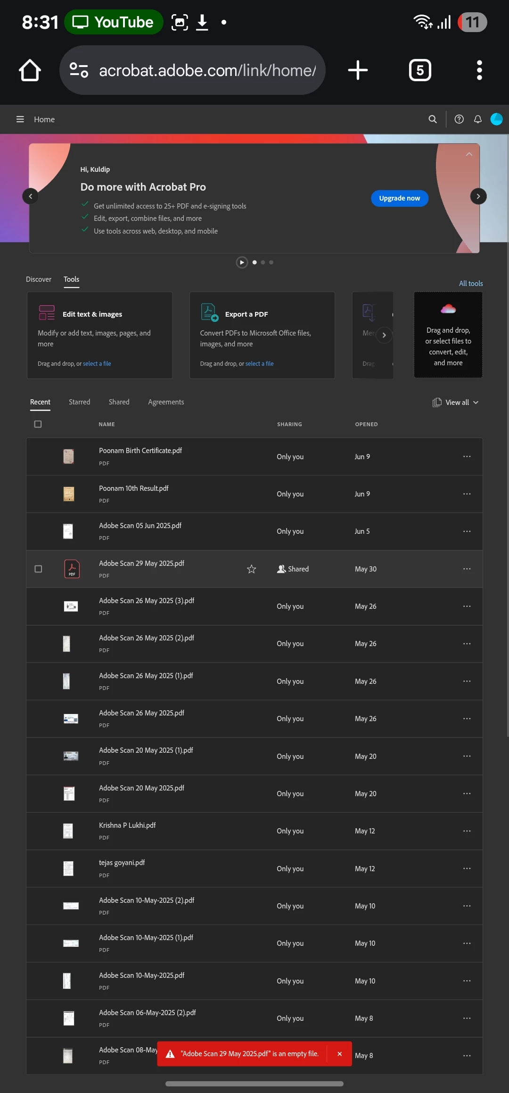Show more tools with the right arrow
The image size is (509, 1093).
coord(384,335)
